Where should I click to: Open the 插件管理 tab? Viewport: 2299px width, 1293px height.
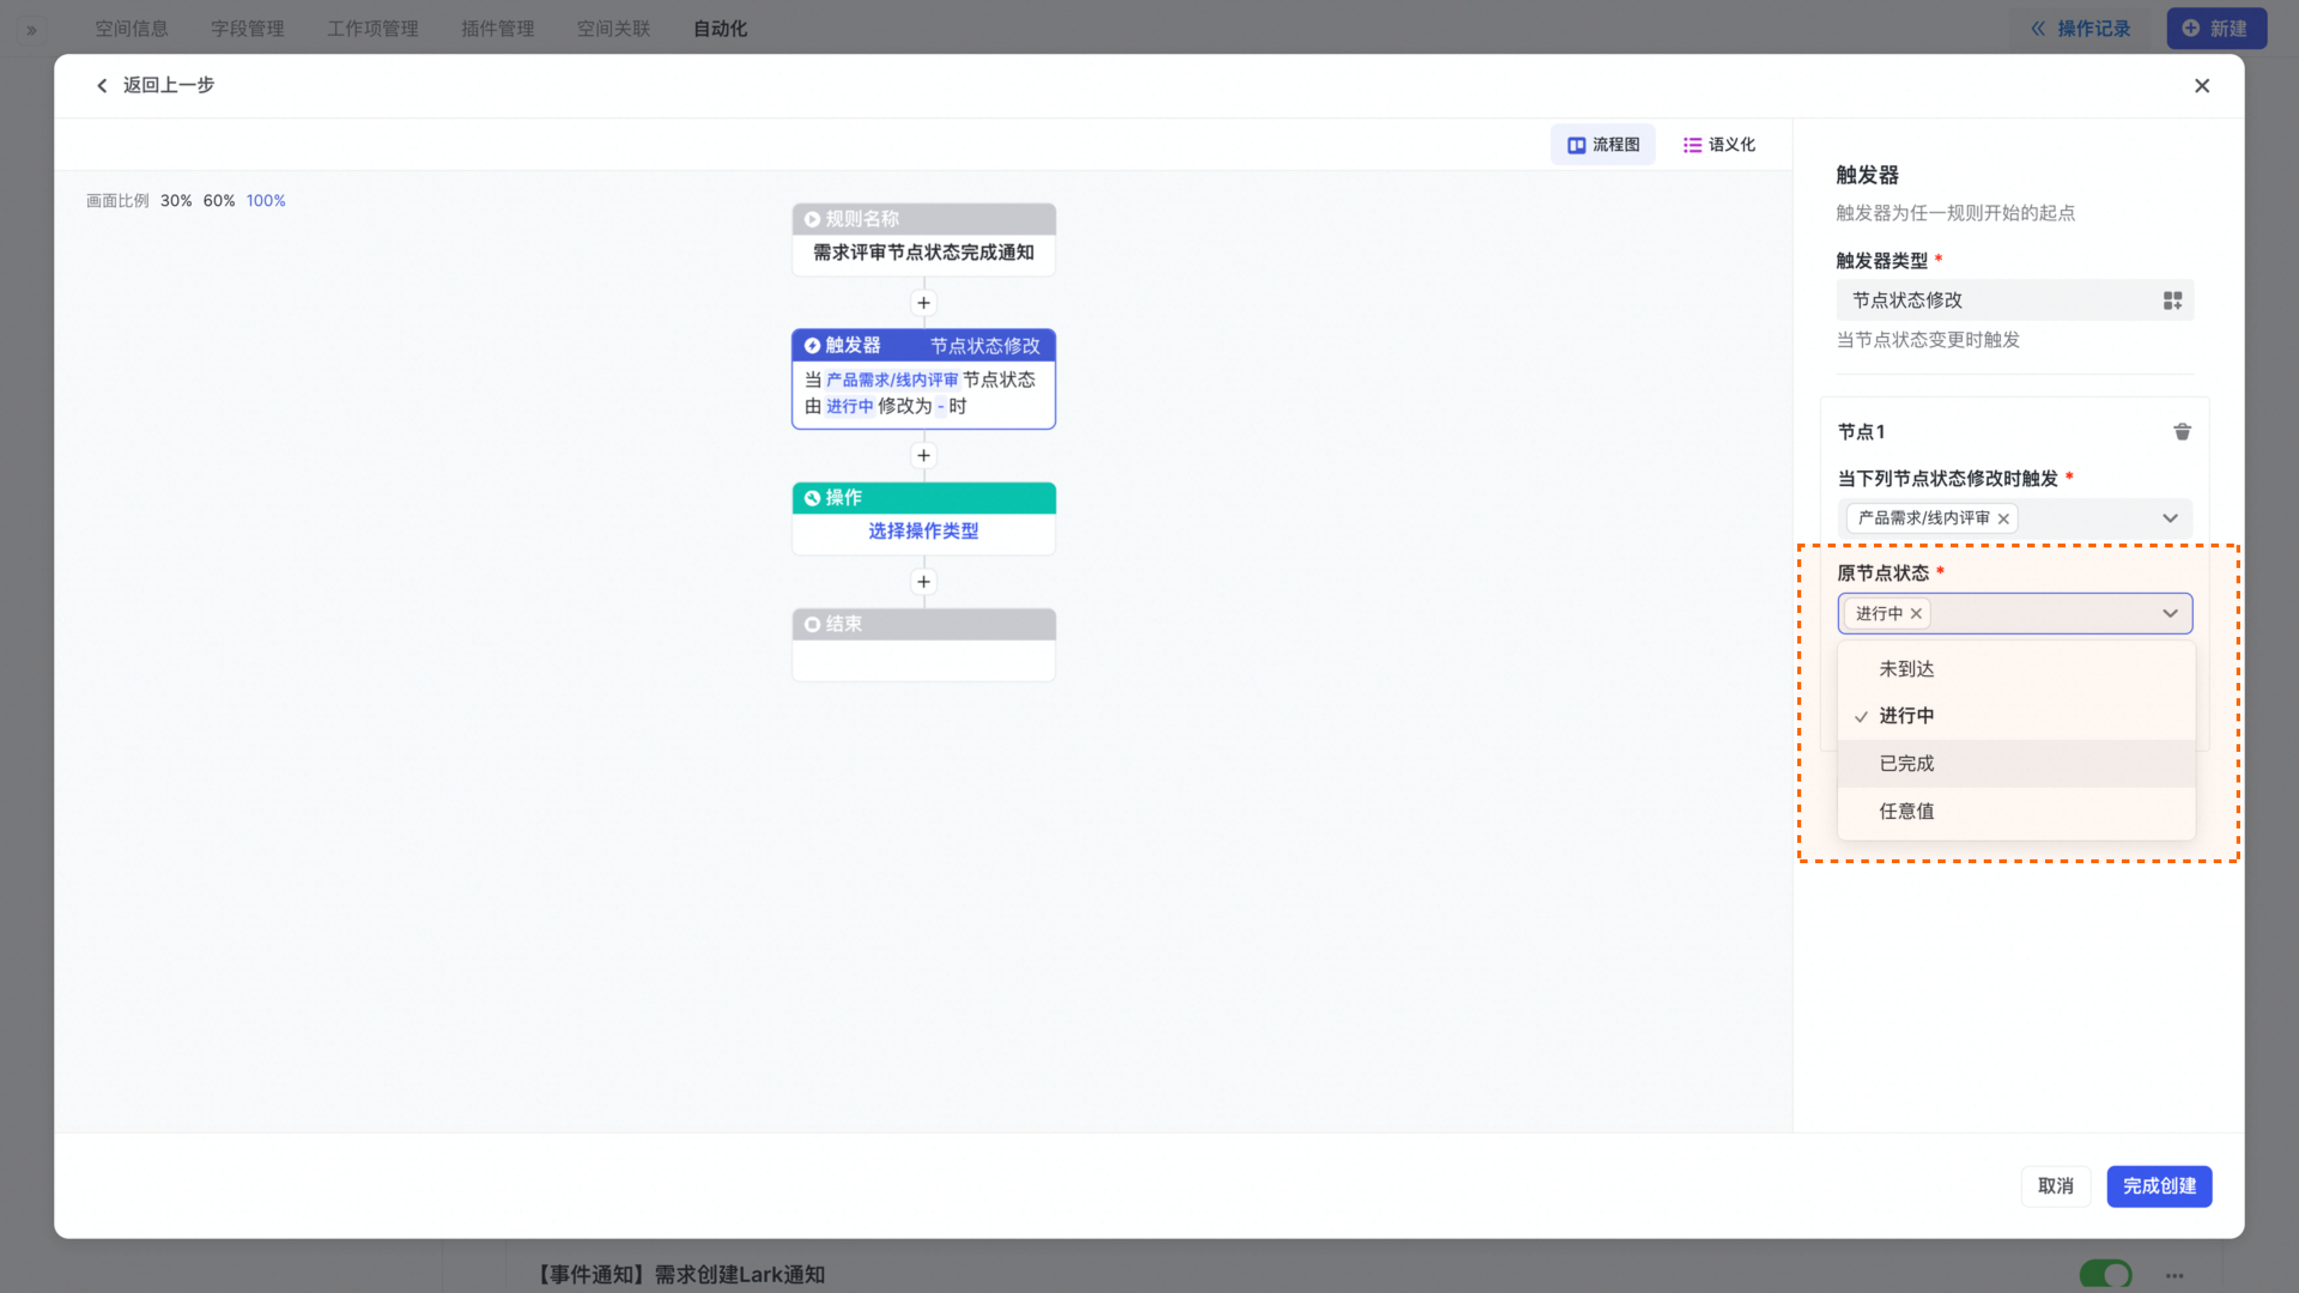pos(497,29)
